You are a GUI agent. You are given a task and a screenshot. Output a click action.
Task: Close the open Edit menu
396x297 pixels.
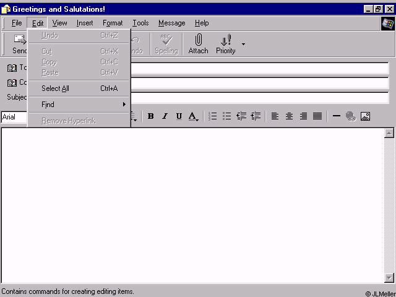[38, 24]
